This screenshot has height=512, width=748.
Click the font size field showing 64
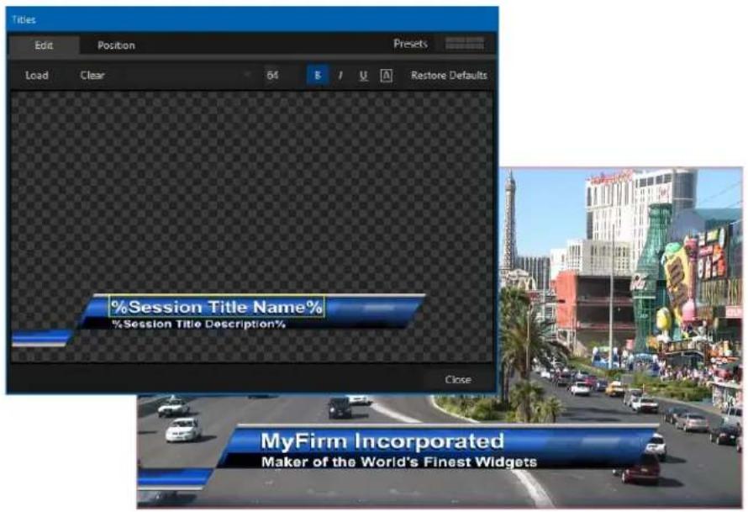(272, 76)
